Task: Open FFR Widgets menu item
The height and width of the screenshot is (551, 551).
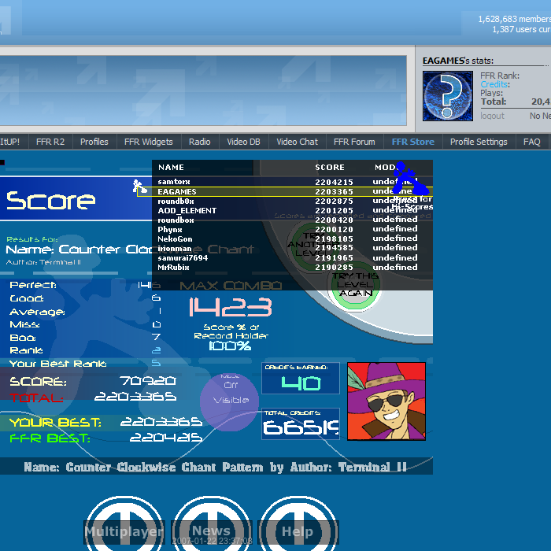Action: tap(148, 142)
